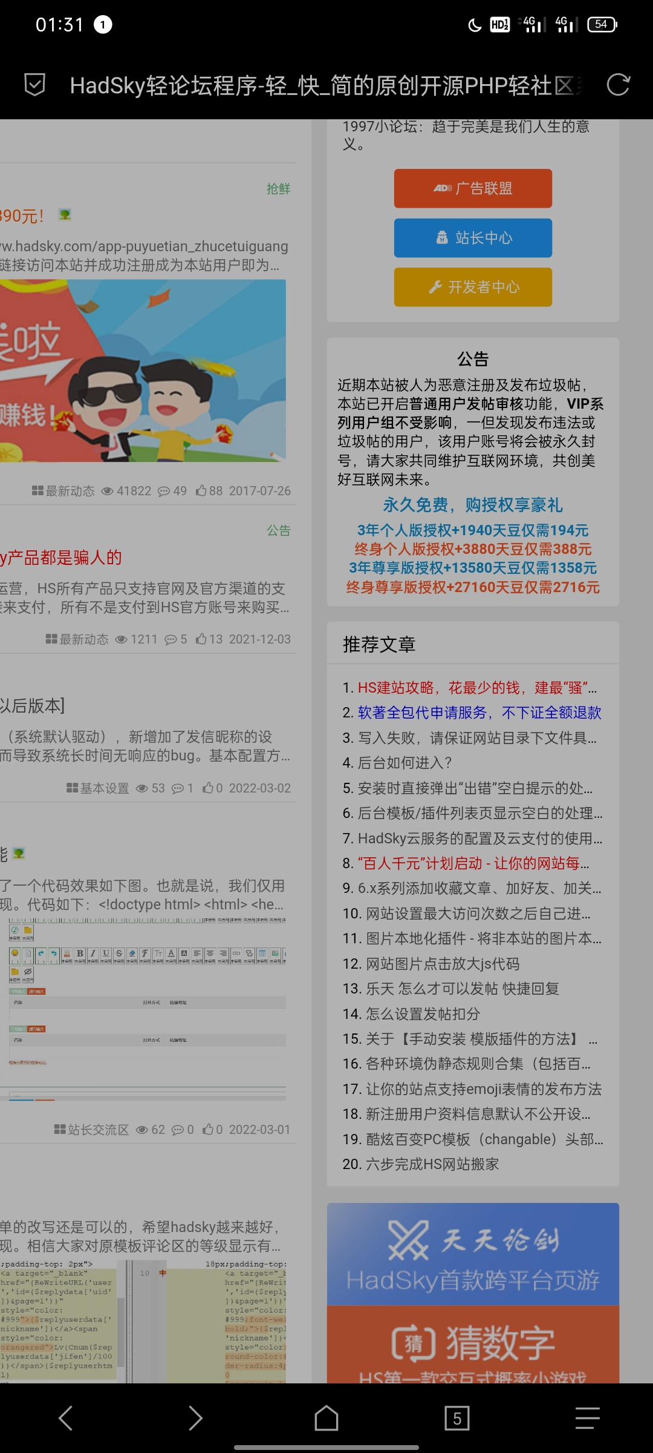Screen dimensions: 653x1453
Task: Click the 抢鲜 tag label
Action: pyautogui.click(x=279, y=189)
